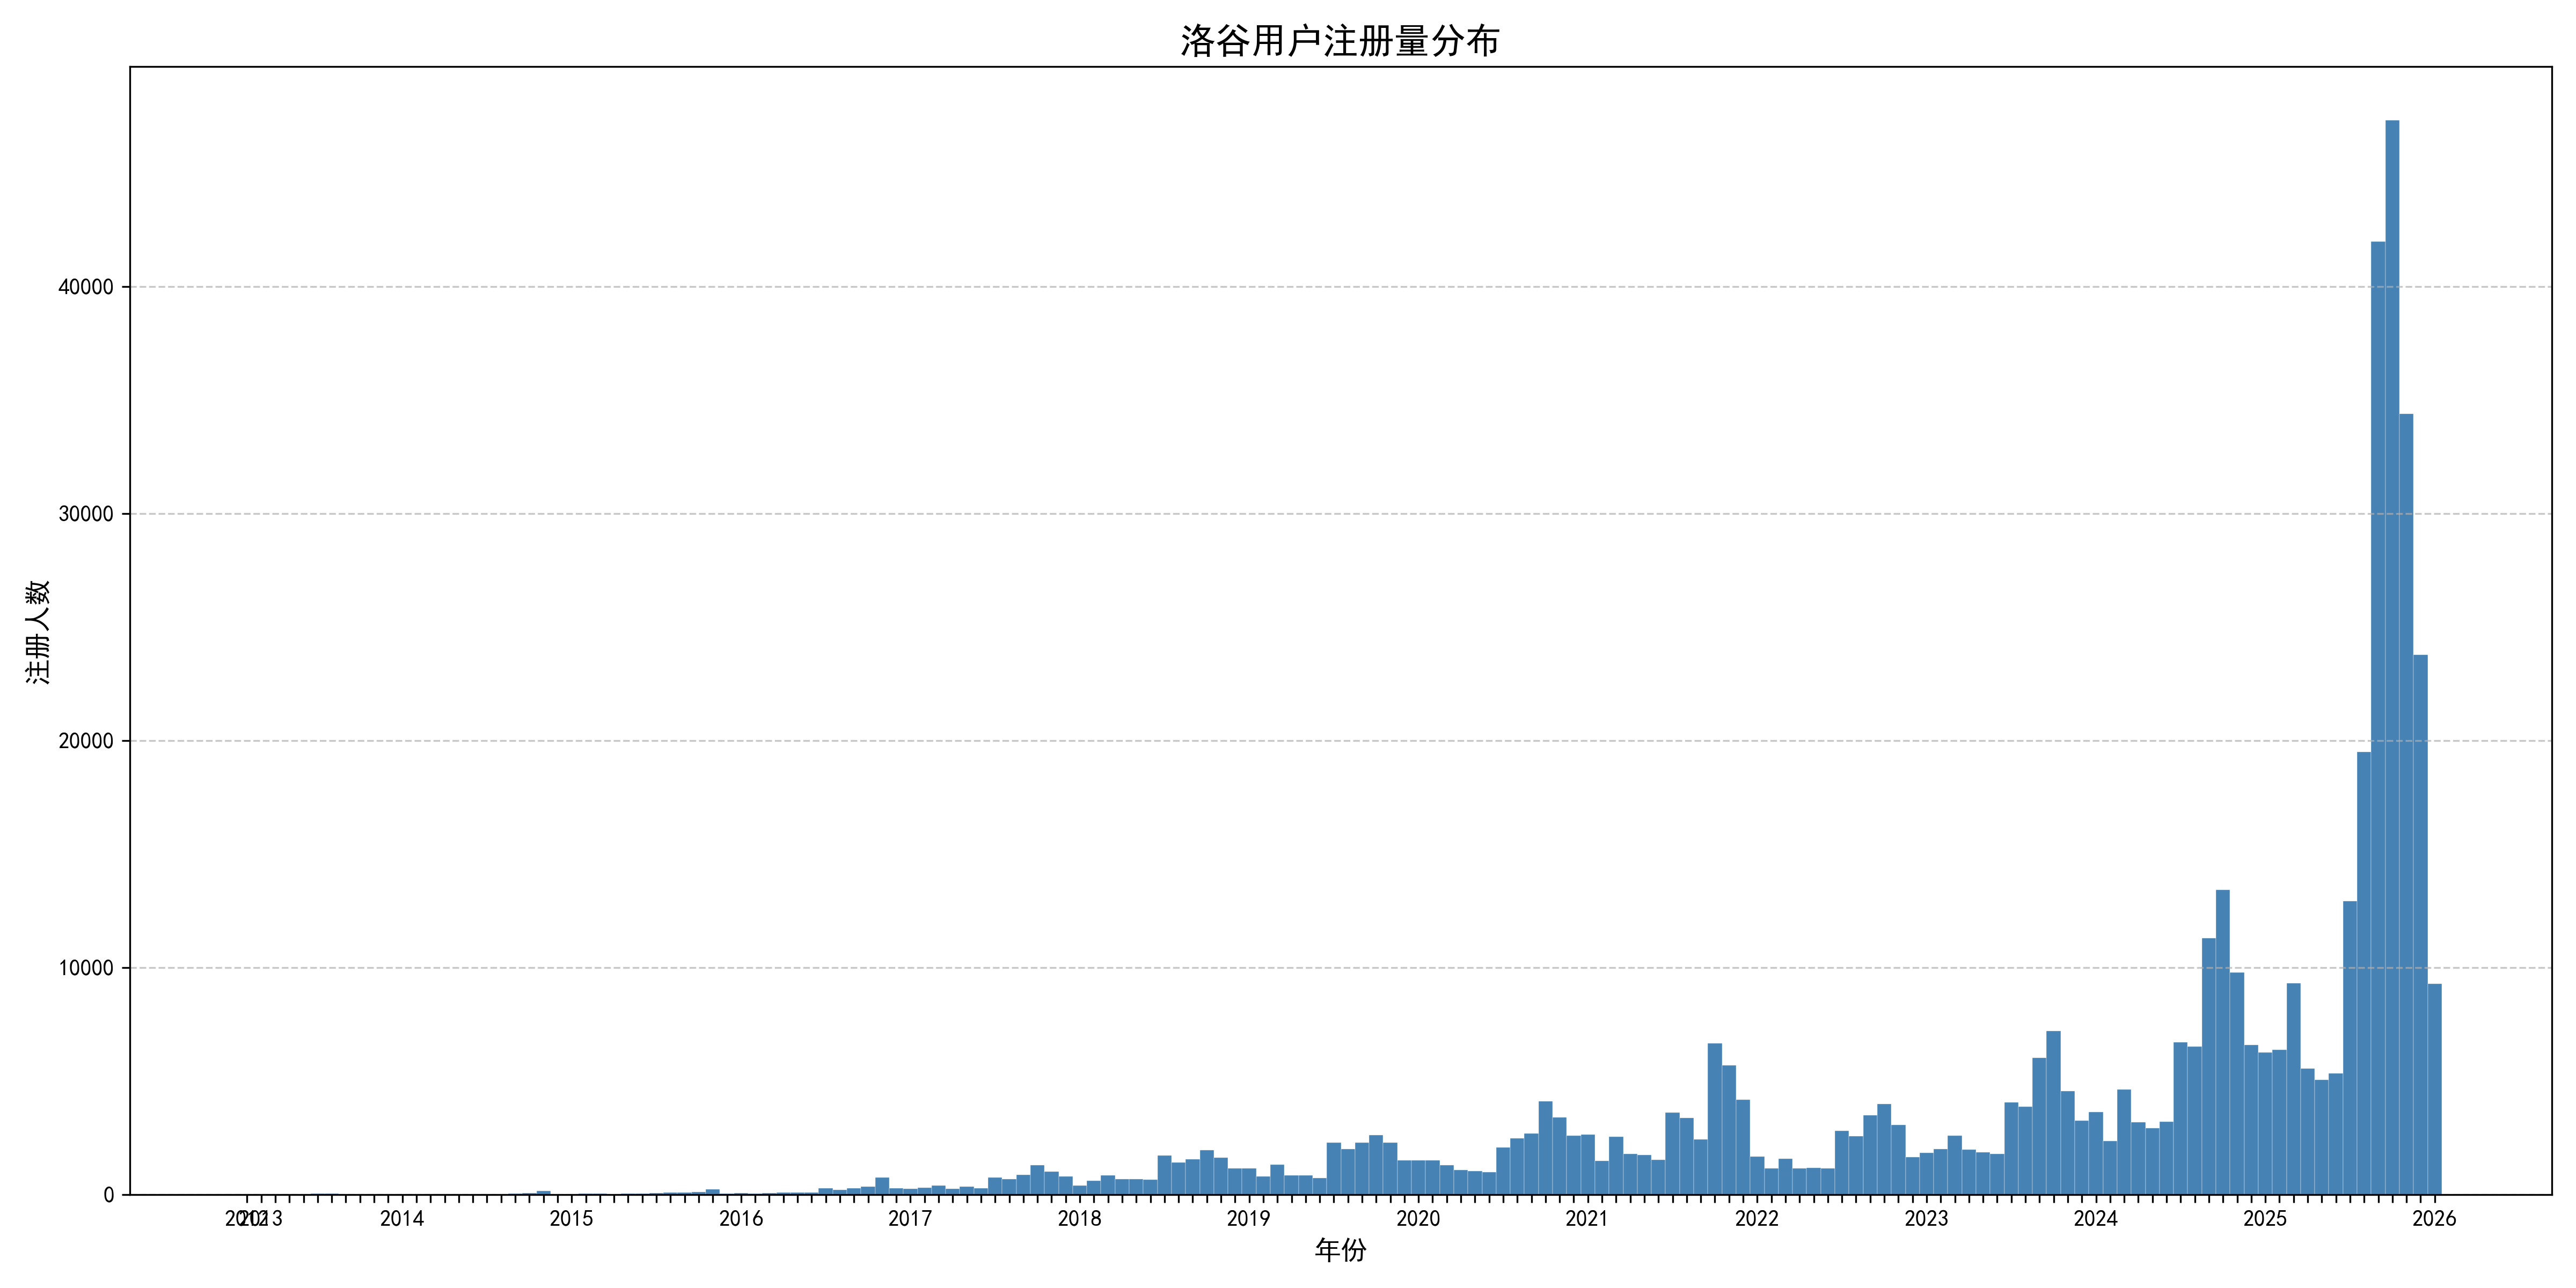The image size is (2576, 1288).
Task: Click the late-2021 peak bar
Action: tap(1714, 1120)
